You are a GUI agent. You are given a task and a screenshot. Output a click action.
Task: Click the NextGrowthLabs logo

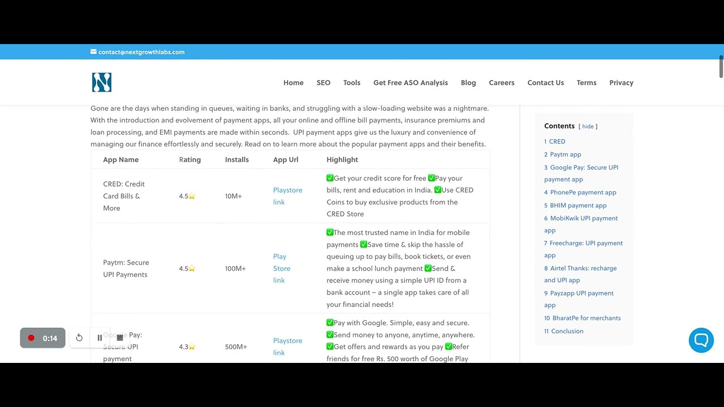102,83
